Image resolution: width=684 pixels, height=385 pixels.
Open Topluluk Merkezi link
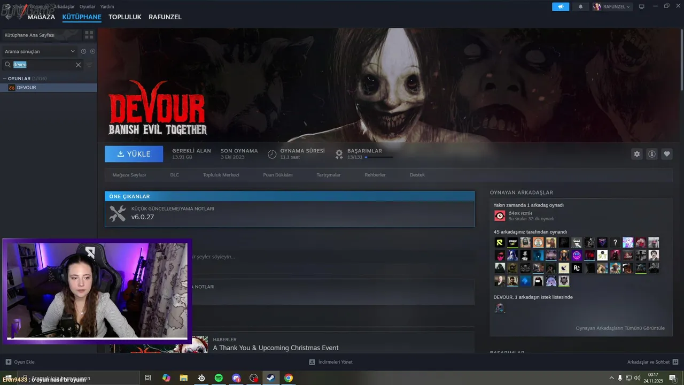pos(221,175)
